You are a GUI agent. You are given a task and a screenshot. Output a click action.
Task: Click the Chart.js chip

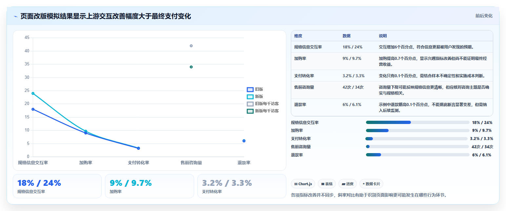[x=303, y=184]
